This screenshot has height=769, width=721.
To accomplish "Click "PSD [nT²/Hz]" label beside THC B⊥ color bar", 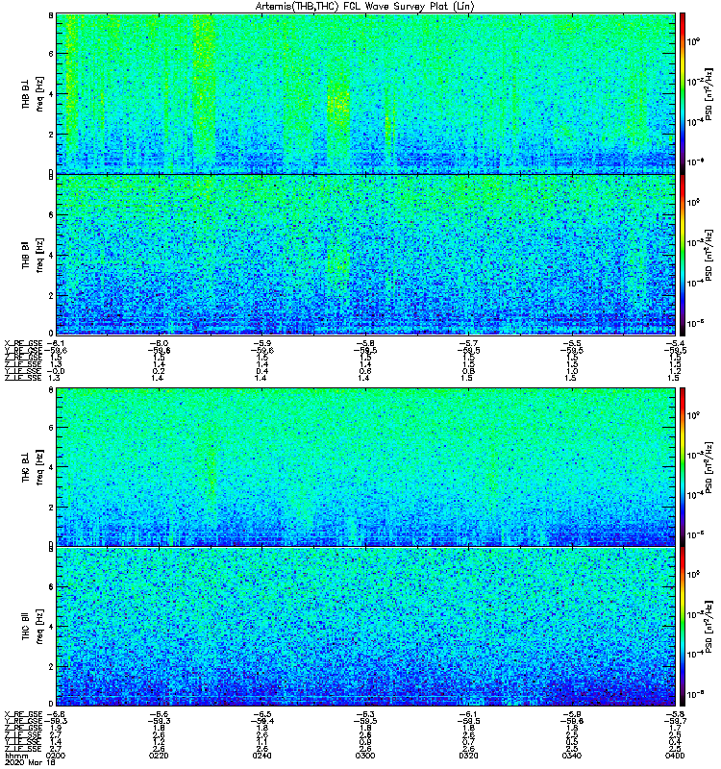I will pos(709,466).
